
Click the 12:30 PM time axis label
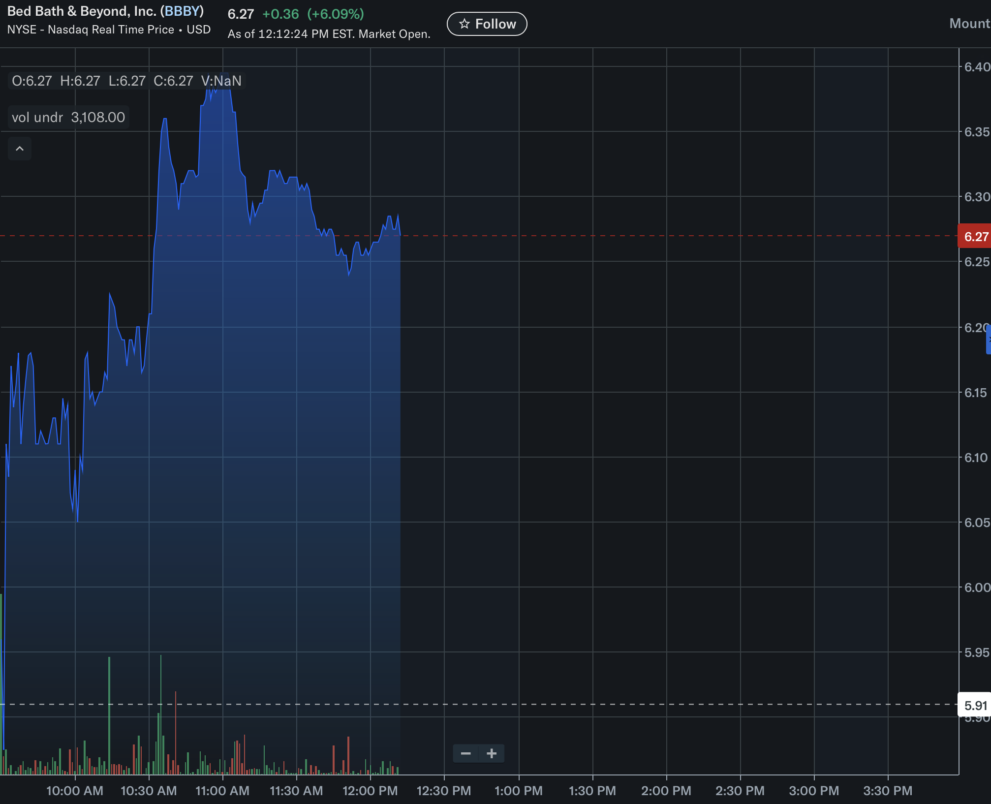[x=444, y=791]
